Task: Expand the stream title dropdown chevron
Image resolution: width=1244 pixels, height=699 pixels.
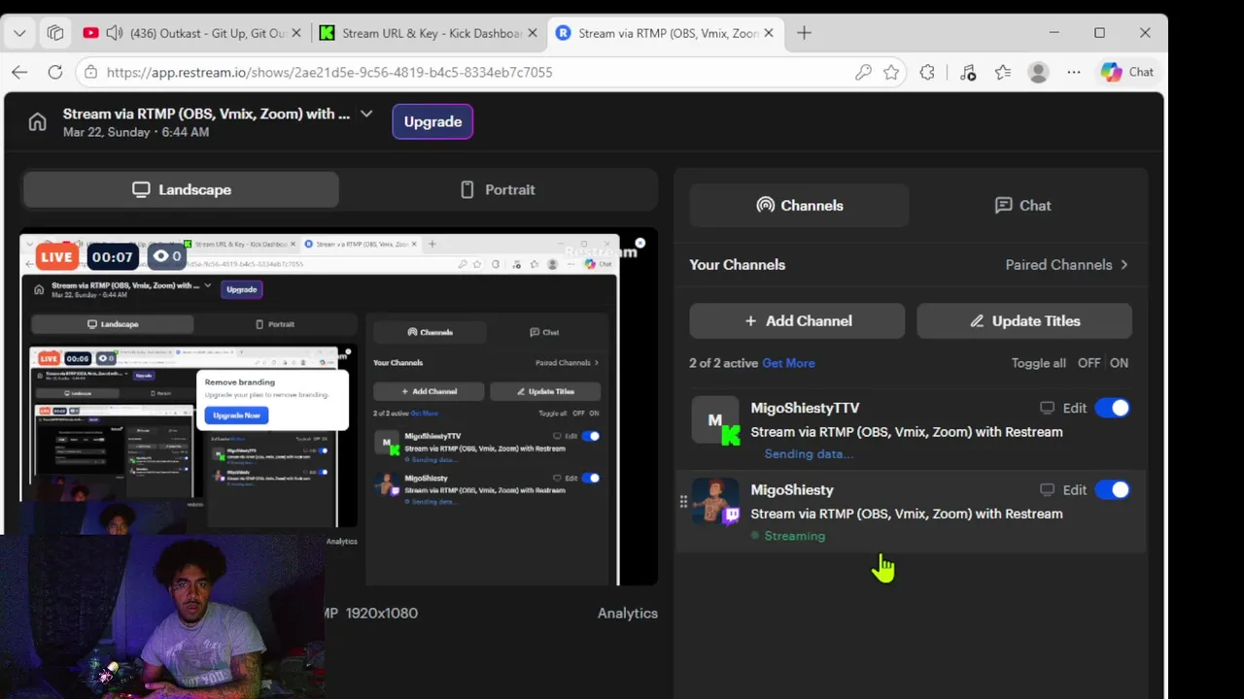Action: pos(366,114)
